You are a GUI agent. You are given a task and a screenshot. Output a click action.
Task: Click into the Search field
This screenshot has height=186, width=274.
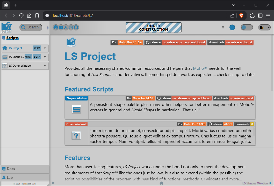pyautogui.click(x=31, y=27)
